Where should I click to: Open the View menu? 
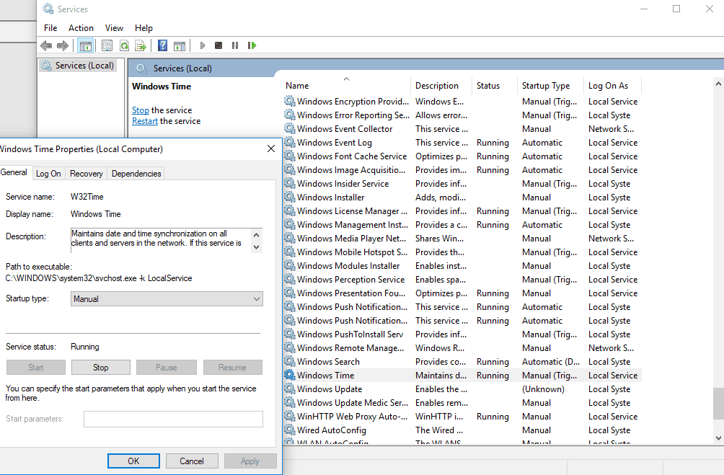coord(114,28)
